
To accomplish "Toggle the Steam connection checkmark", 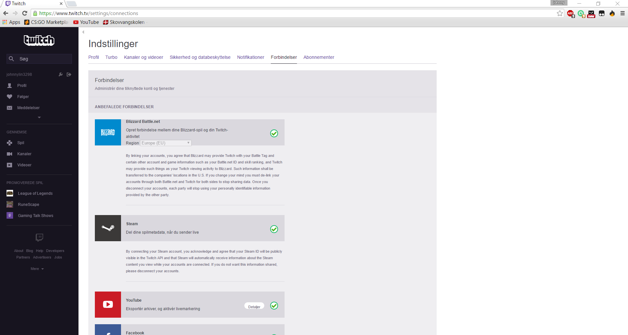I will click(274, 229).
